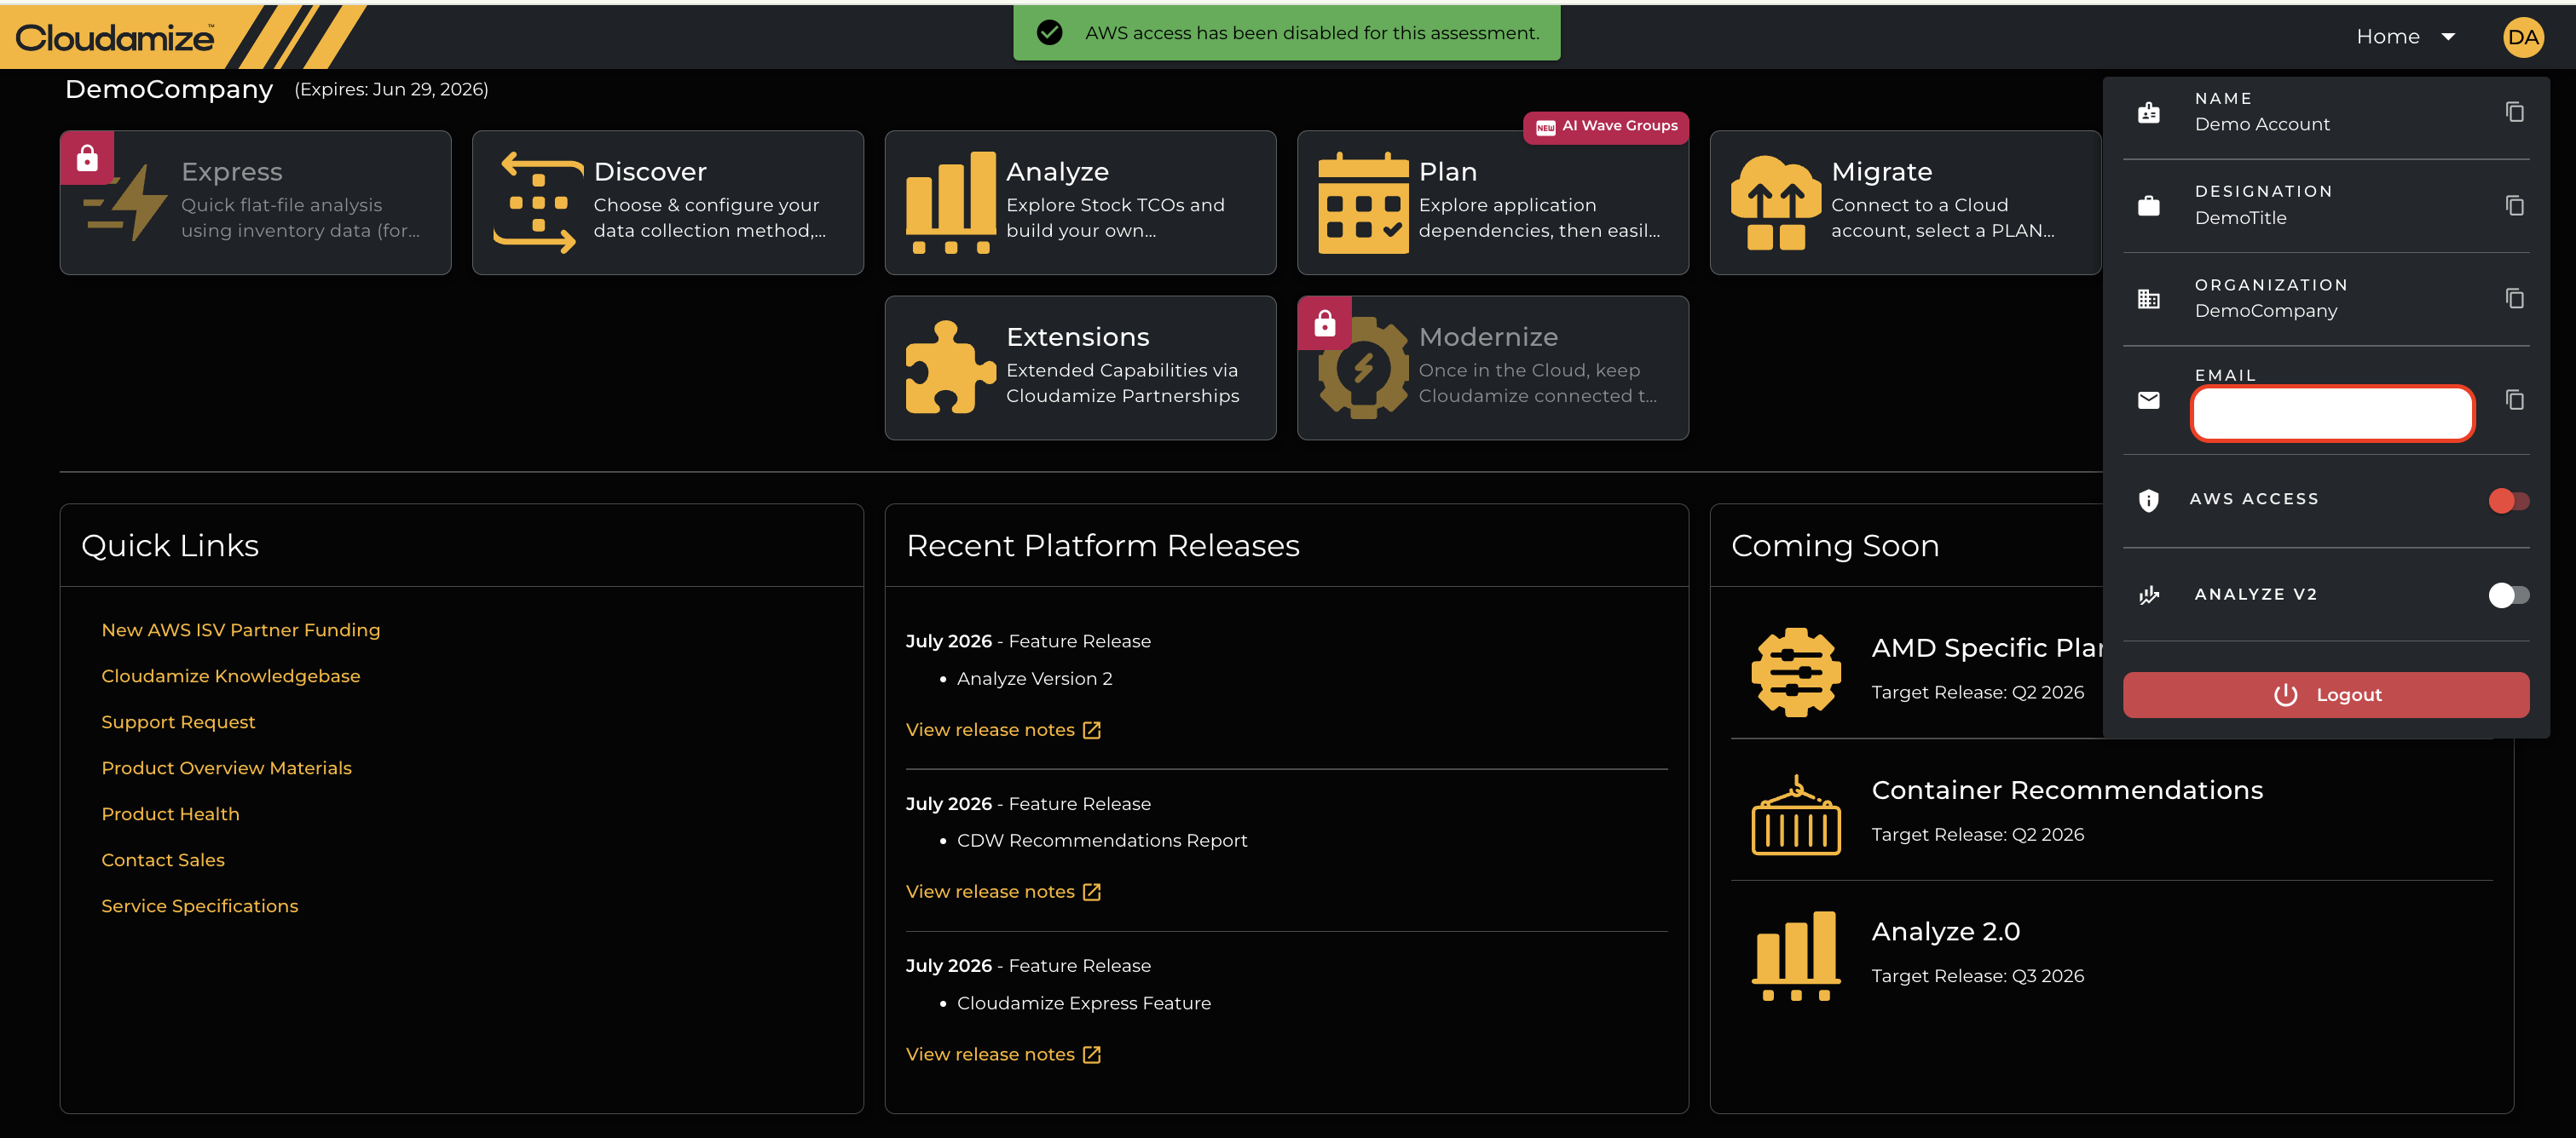Image resolution: width=2576 pixels, height=1138 pixels.
Task: Click the Logout button
Action: [2325, 694]
